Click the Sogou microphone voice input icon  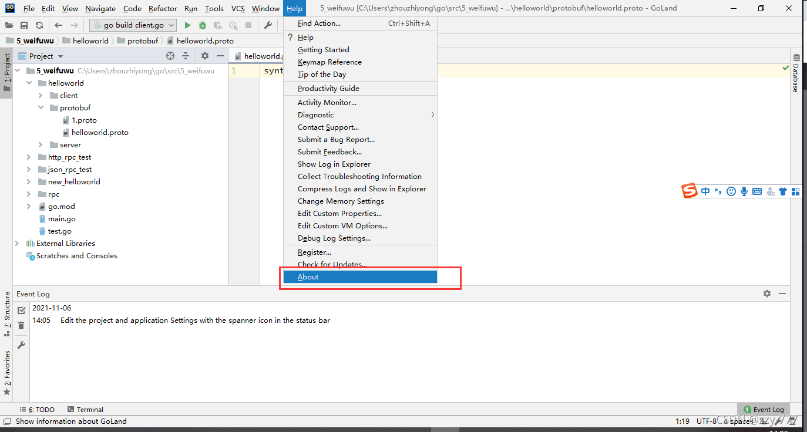click(744, 191)
